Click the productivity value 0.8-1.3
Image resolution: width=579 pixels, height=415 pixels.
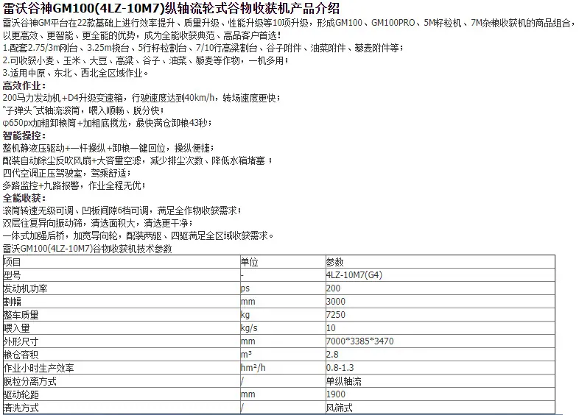pyautogui.click(x=340, y=368)
